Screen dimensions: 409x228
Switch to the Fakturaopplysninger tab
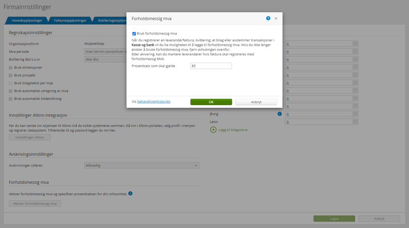pyautogui.click(x=70, y=20)
